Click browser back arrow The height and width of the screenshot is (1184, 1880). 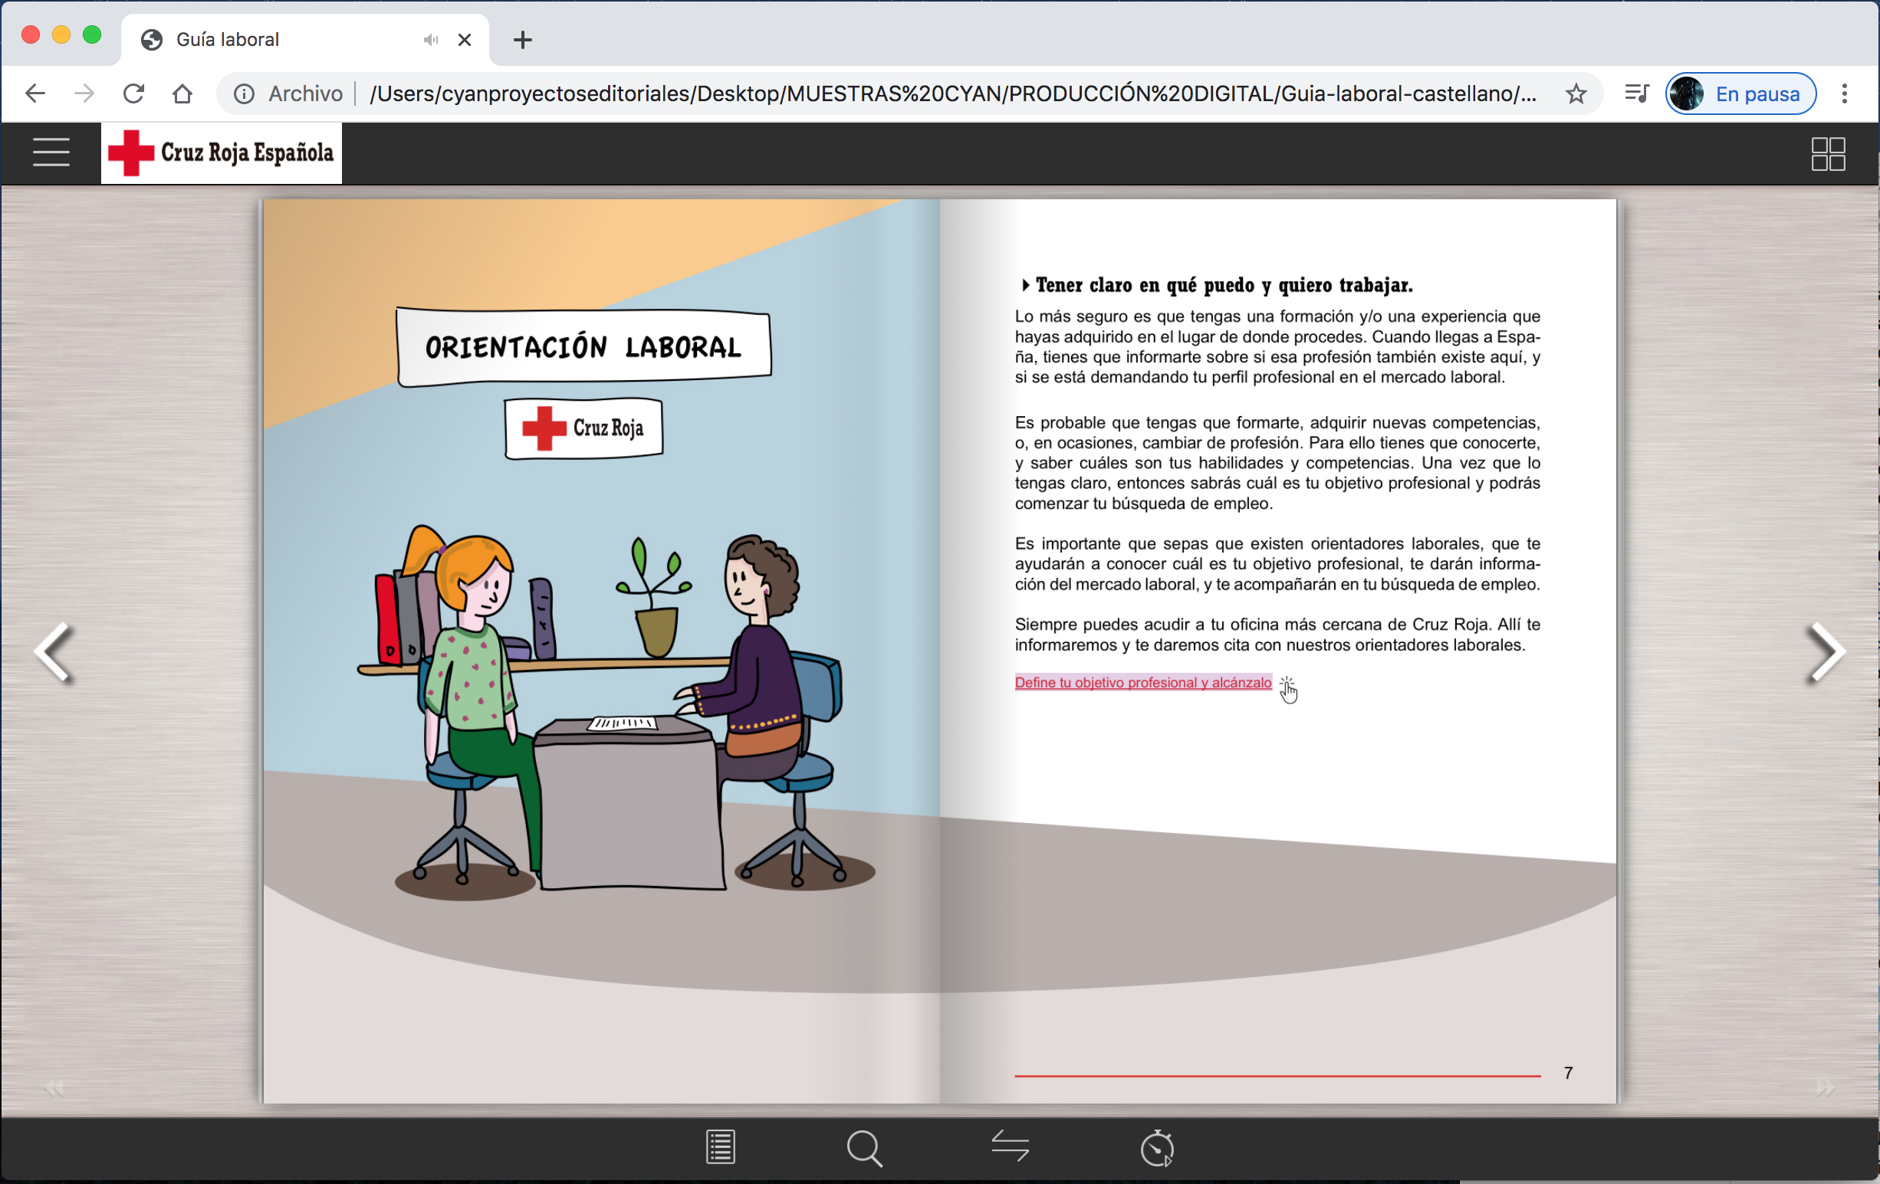(35, 93)
